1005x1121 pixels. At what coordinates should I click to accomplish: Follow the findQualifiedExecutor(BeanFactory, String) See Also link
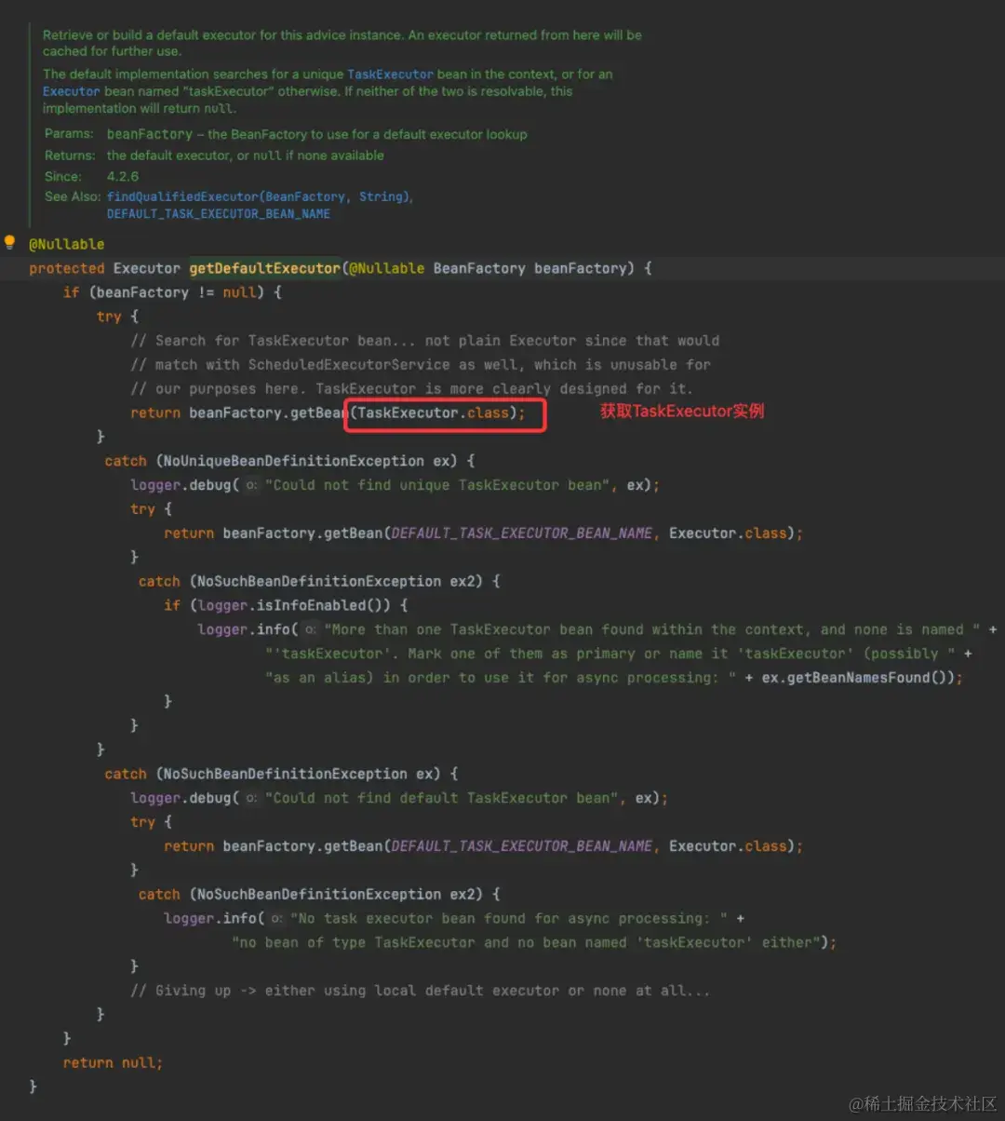tap(260, 196)
